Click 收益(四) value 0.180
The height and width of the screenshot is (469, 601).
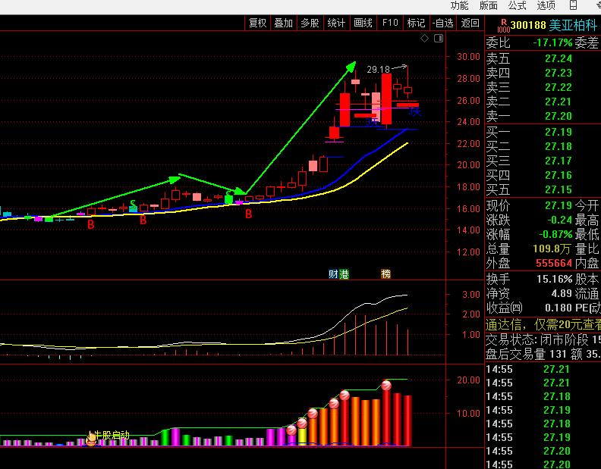click(559, 308)
